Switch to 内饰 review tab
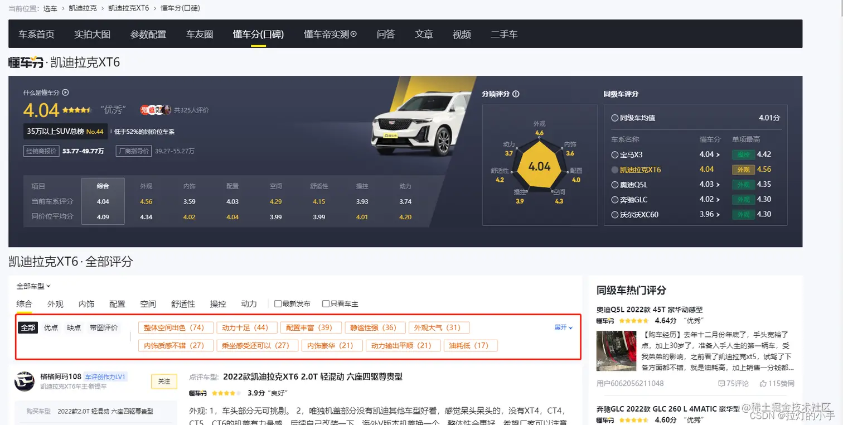This screenshot has height=425, width=843. coord(86,304)
